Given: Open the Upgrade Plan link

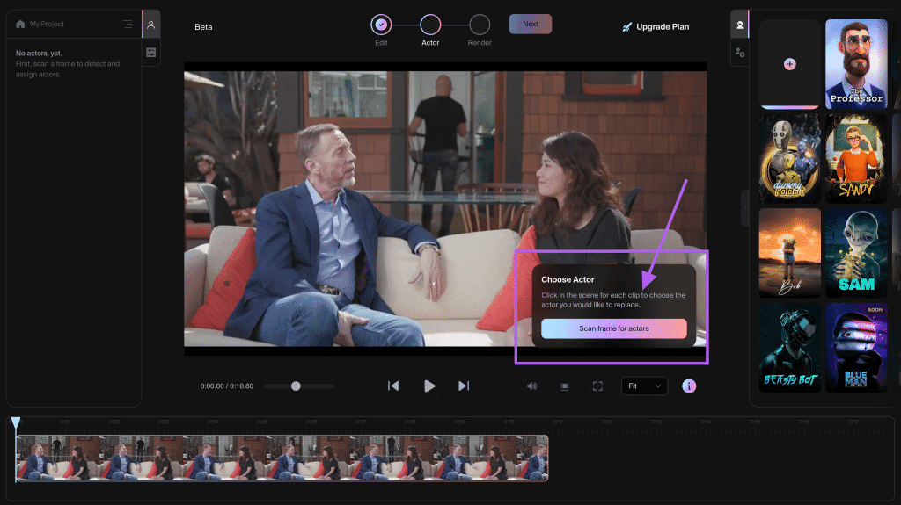Looking at the screenshot, I should click(655, 27).
